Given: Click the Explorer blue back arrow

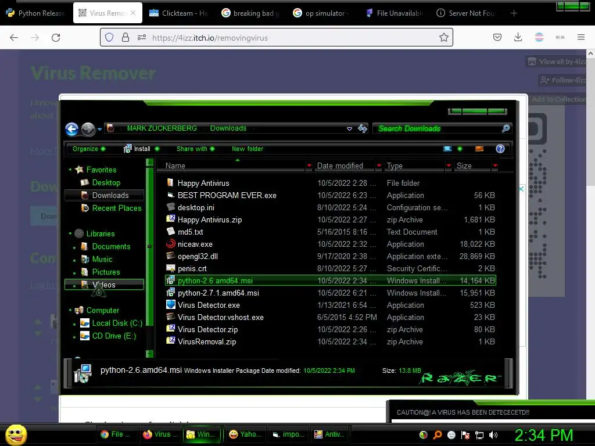Looking at the screenshot, I should 71,130.
